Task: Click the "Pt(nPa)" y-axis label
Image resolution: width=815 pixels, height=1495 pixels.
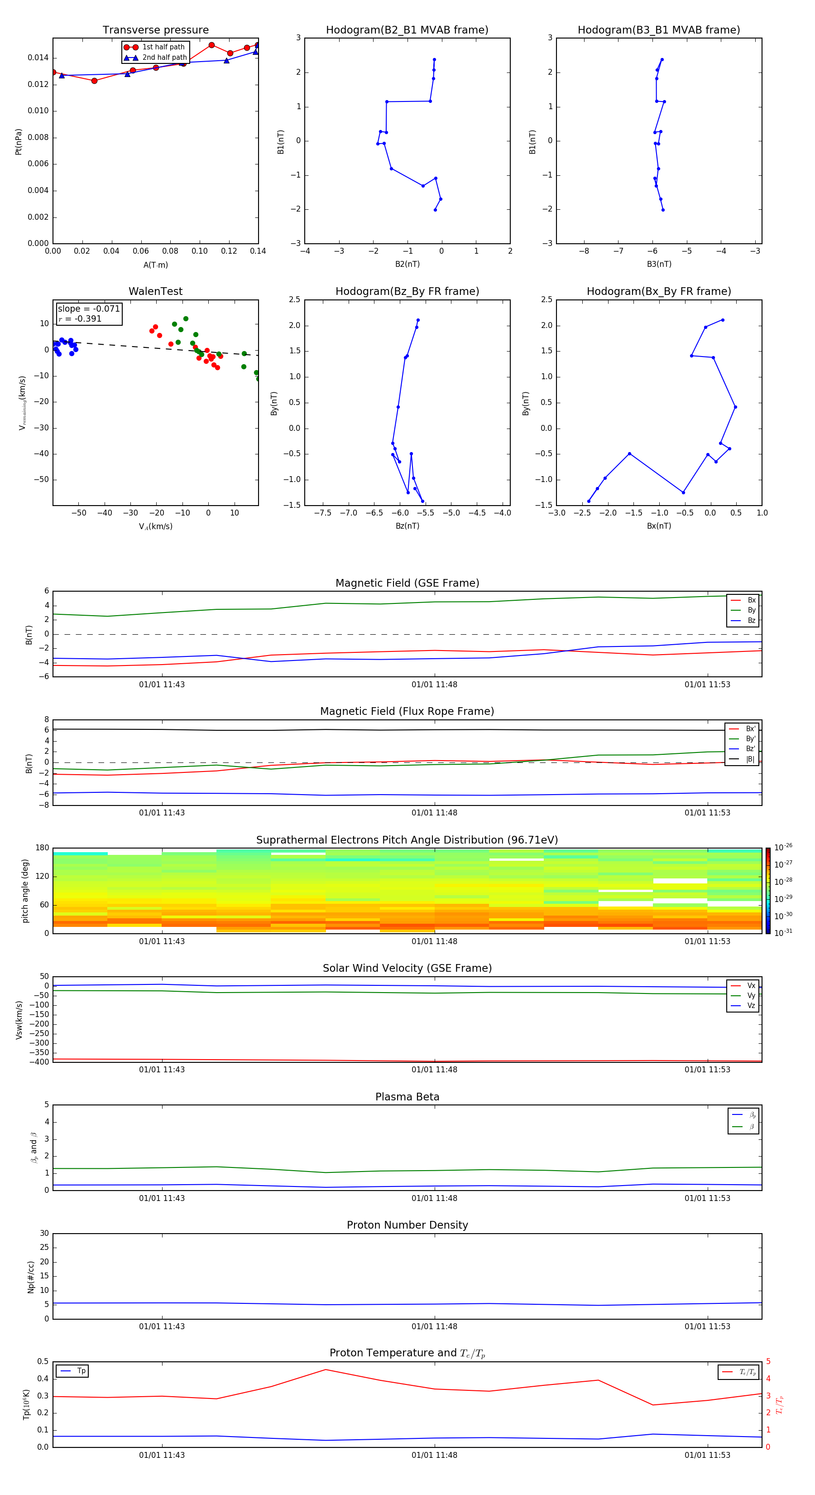Action: (x=19, y=142)
